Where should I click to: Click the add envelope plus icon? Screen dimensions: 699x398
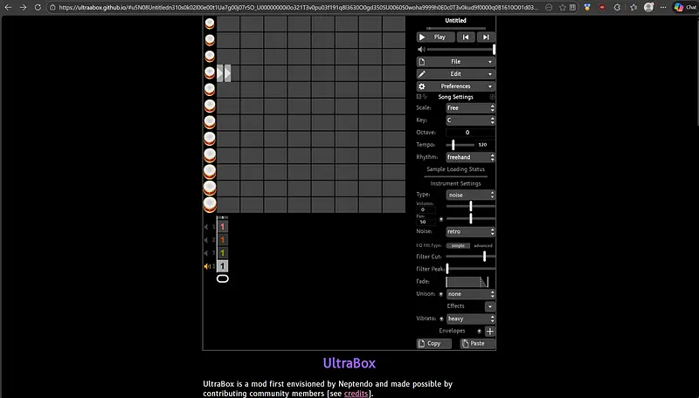point(489,332)
